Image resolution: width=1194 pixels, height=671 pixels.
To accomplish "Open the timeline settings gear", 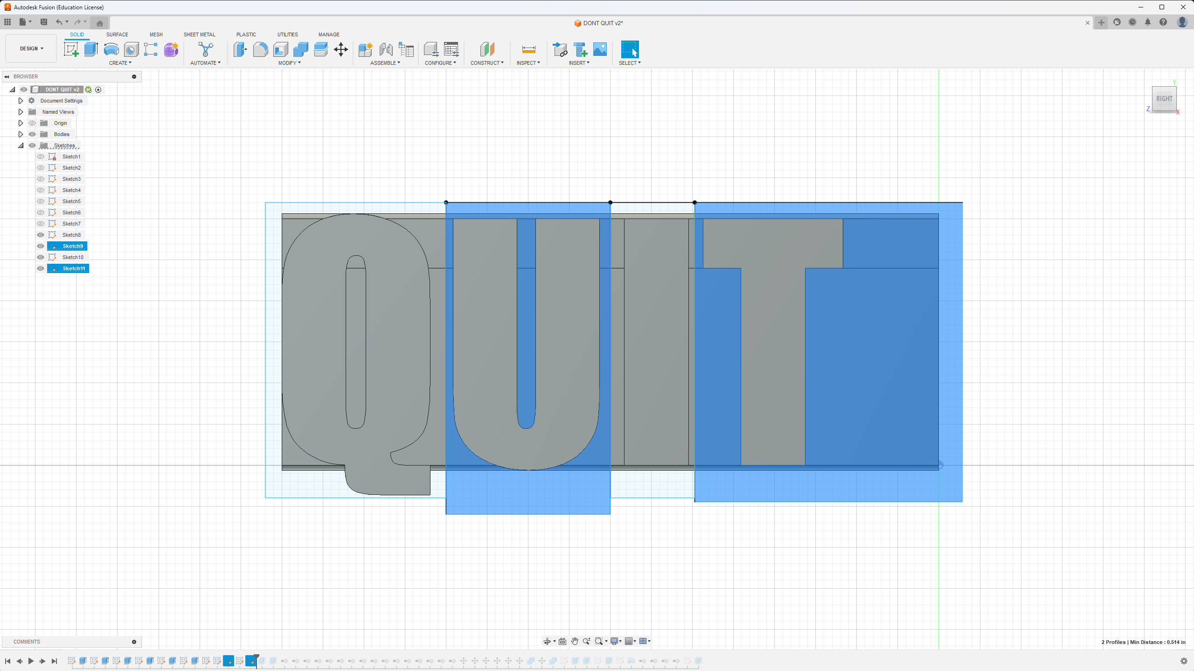I will coord(1184,661).
